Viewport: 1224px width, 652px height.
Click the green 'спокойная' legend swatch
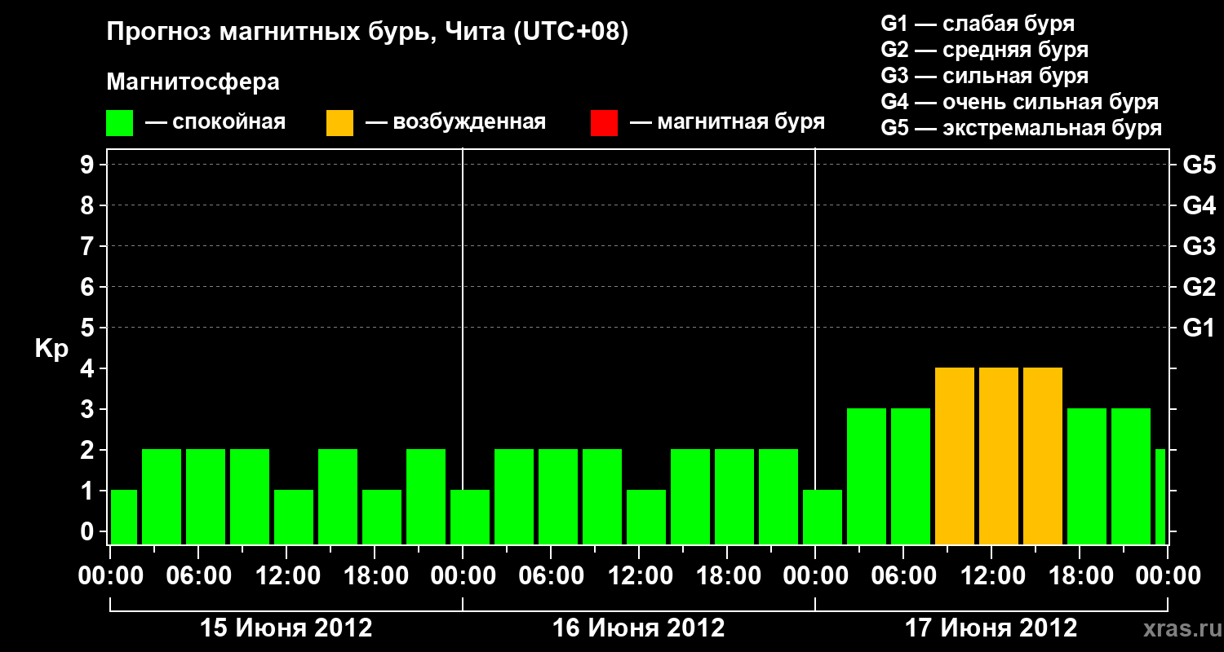[119, 123]
